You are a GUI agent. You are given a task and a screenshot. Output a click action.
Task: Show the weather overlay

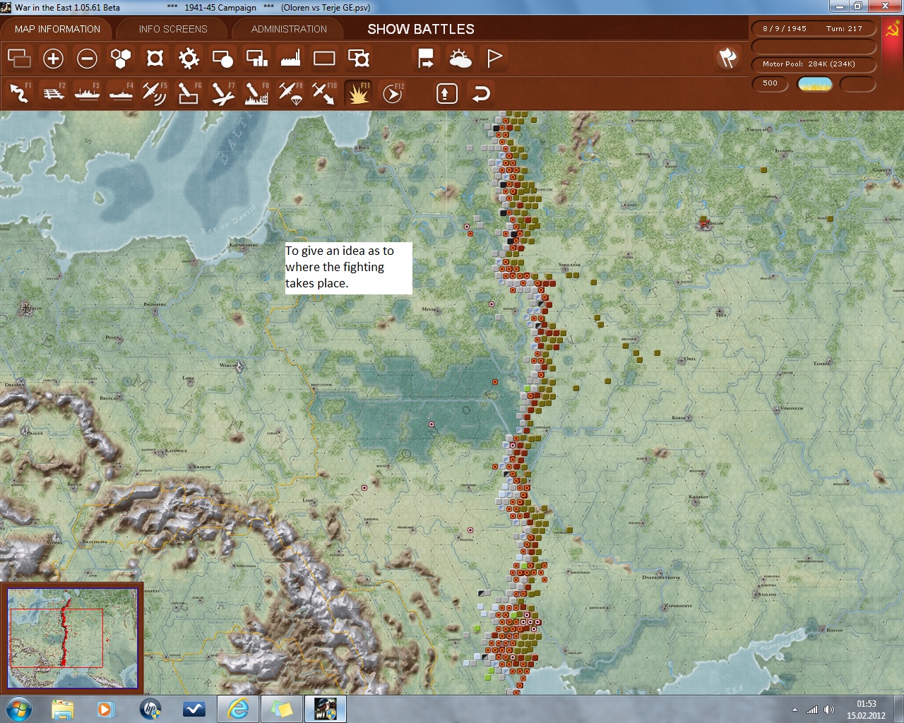click(460, 58)
